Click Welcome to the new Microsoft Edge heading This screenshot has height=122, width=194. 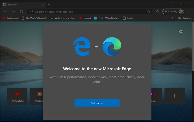coord(97,69)
